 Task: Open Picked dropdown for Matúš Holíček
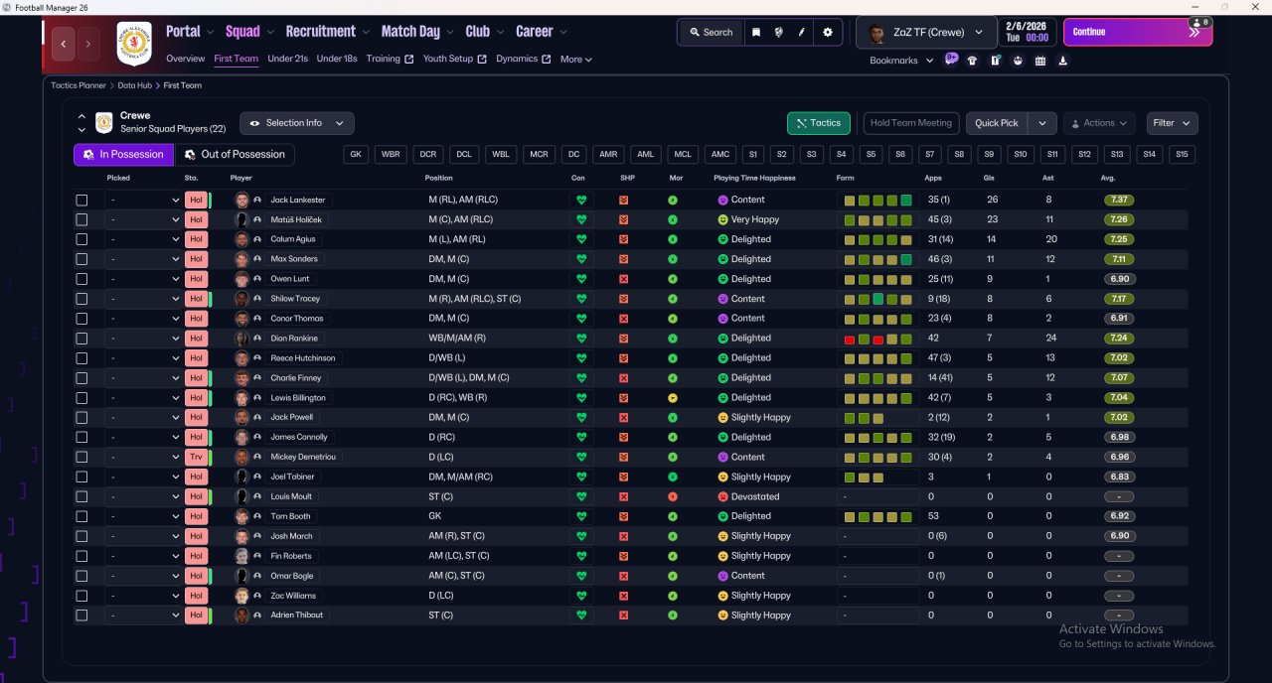(x=144, y=219)
